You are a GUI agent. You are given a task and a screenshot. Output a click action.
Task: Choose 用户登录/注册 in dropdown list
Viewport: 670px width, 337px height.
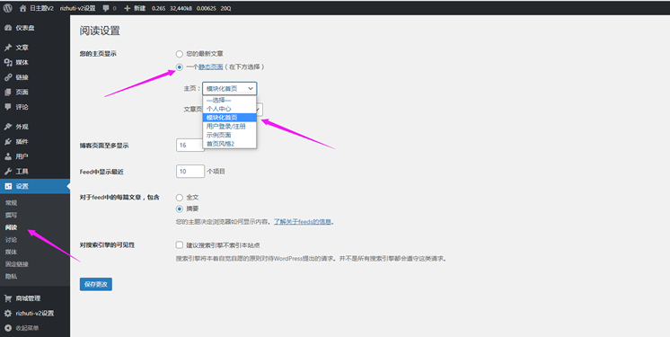pos(229,126)
